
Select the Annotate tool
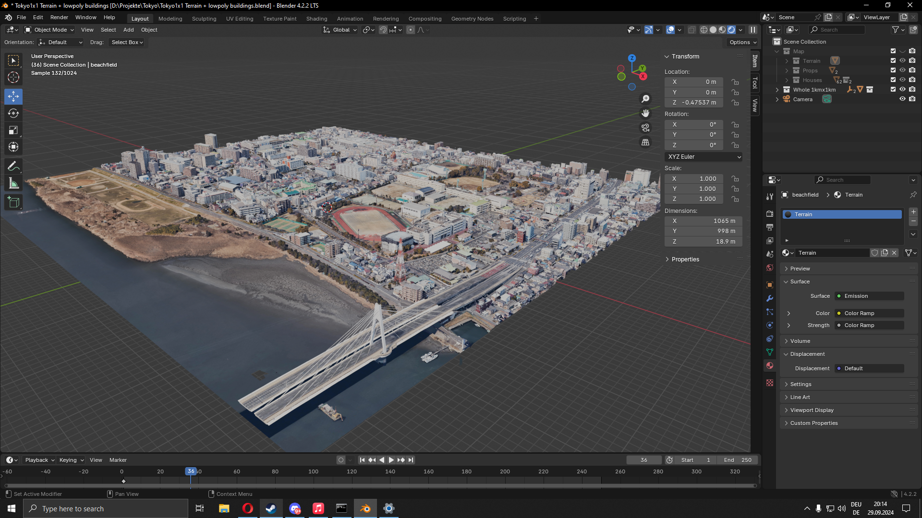13,166
